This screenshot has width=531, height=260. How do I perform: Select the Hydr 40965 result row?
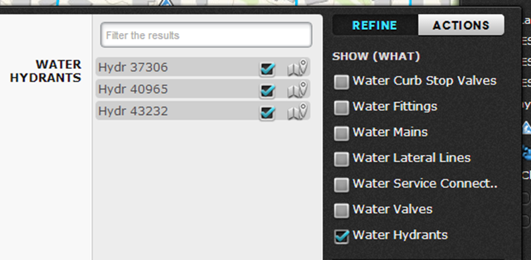click(203, 89)
